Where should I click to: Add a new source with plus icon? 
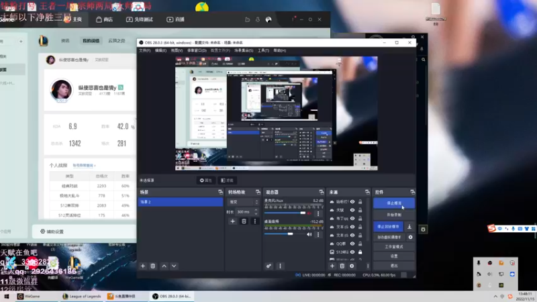332,266
